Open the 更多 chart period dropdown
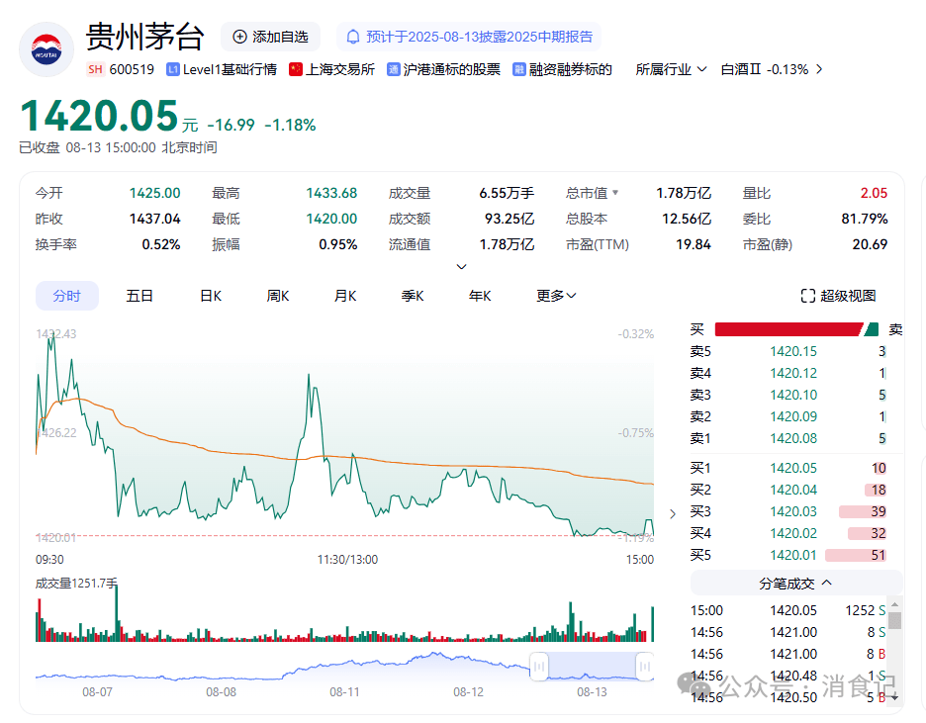 556,296
